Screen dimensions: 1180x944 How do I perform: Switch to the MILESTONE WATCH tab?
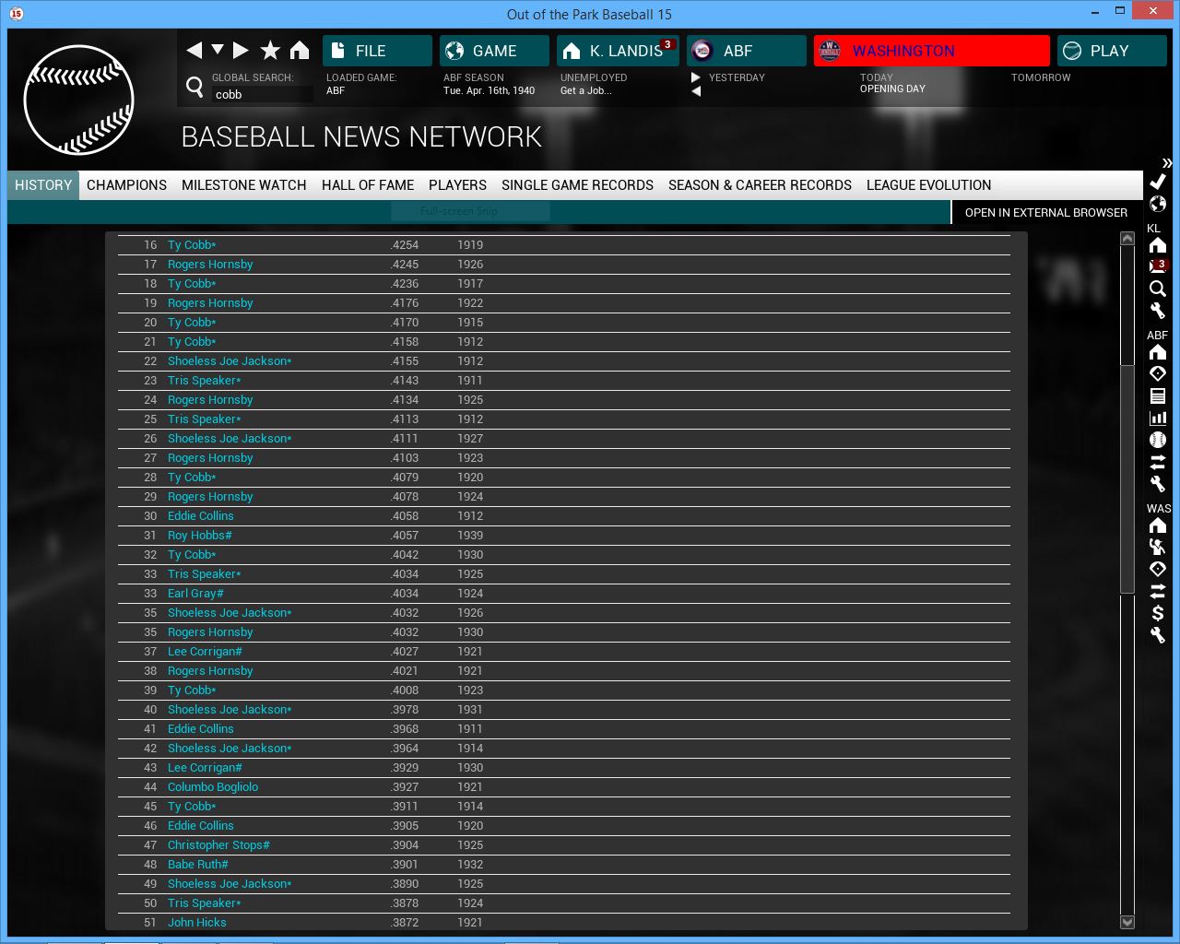pos(243,184)
